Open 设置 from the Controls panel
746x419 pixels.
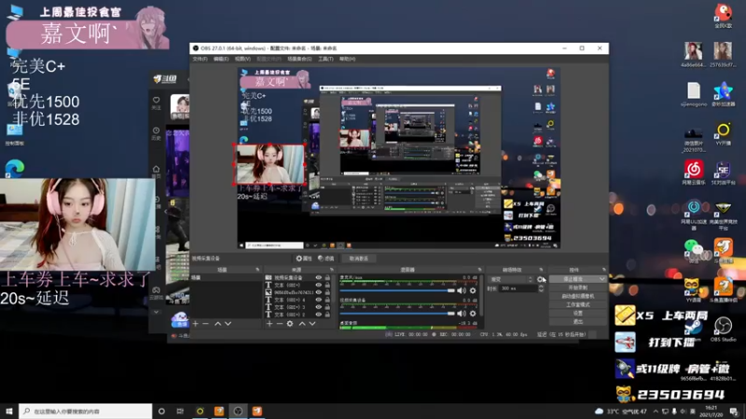(577, 314)
